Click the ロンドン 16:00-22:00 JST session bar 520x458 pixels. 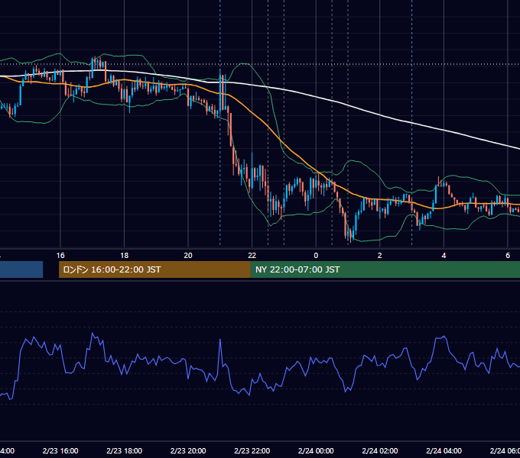[x=154, y=269]
